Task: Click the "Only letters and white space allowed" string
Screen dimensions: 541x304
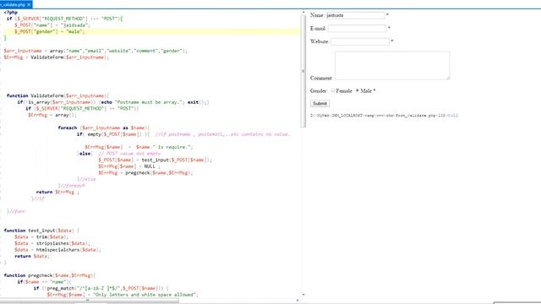Action: tap(145, 295)
